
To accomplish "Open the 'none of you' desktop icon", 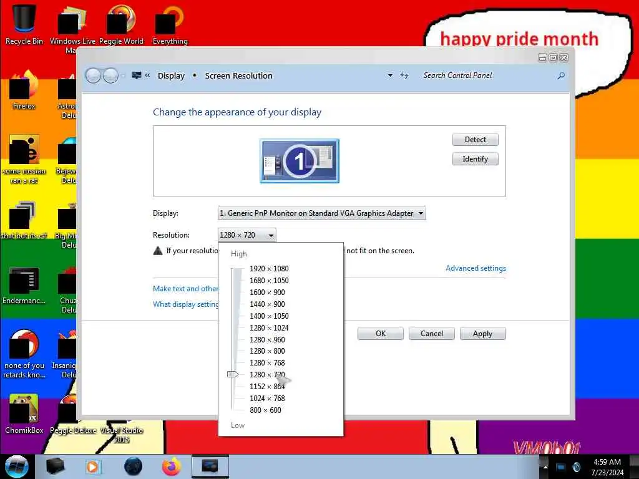I will pos(24,354).
